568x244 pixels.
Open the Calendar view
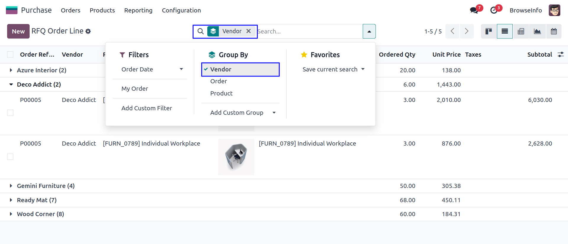554,31
